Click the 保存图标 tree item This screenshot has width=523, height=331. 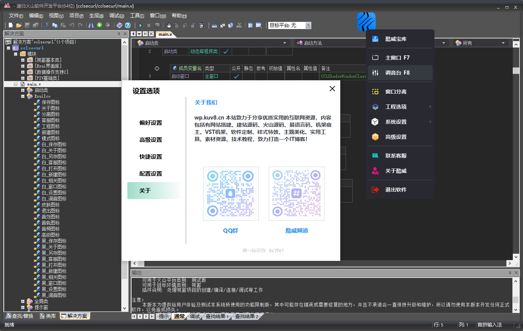tap(50, 102)
